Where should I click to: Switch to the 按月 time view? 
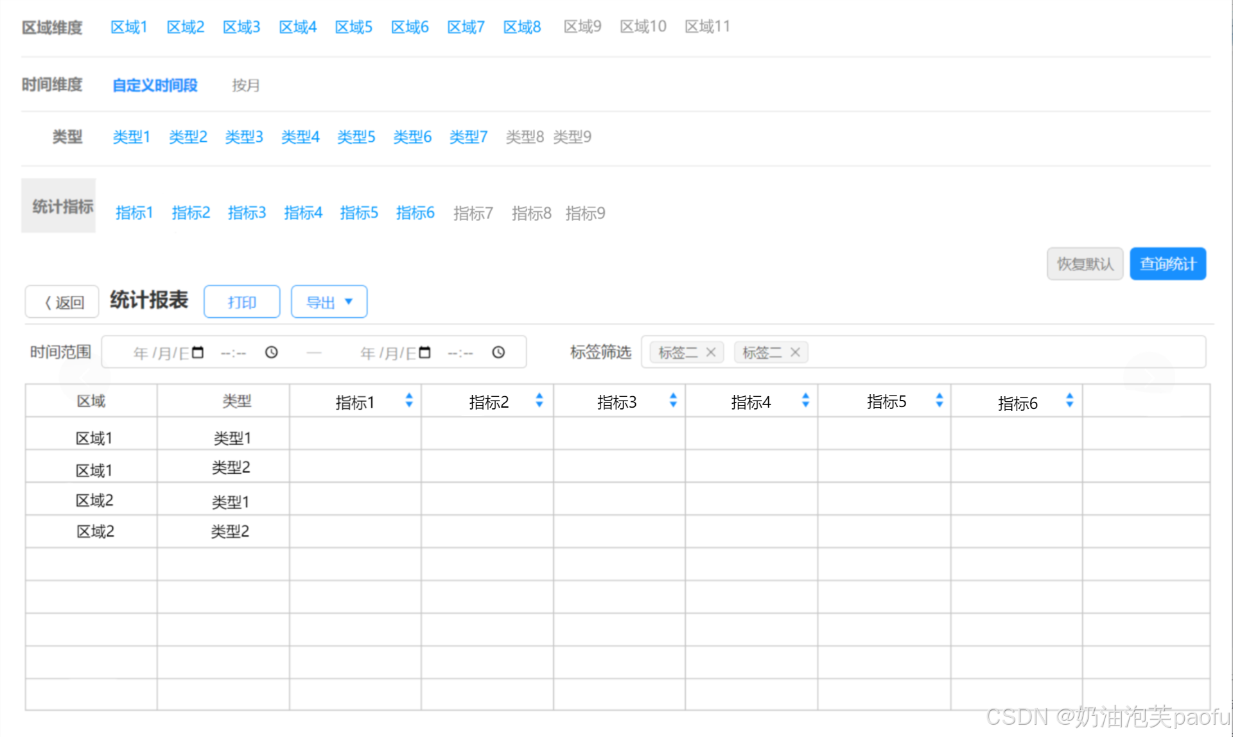(245, 85)
